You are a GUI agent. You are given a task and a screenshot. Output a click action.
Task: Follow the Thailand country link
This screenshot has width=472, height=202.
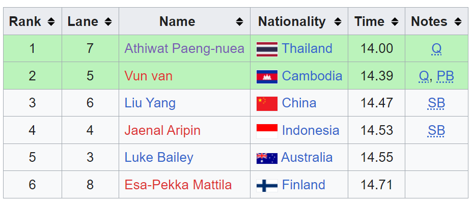307,49
